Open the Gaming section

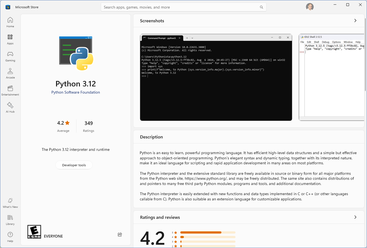[10, 56]
